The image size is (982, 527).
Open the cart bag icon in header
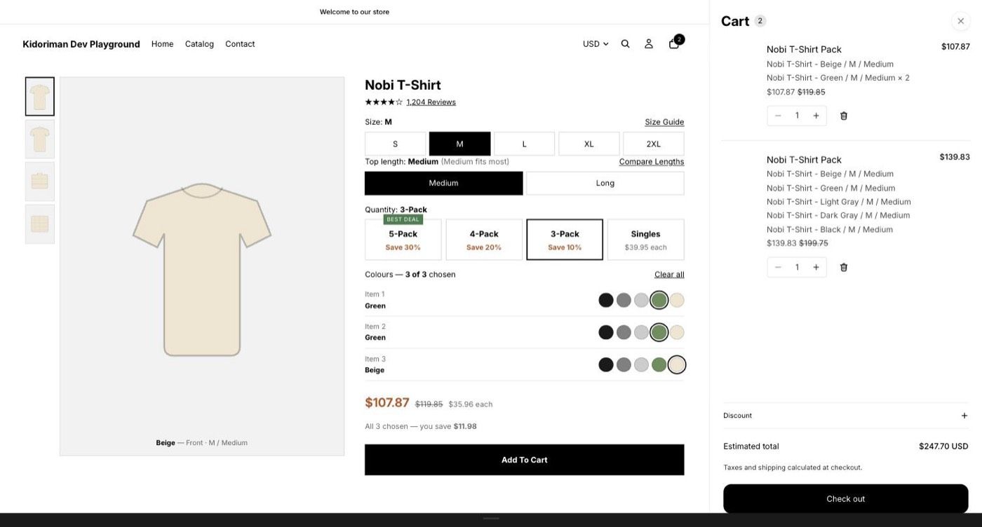[x=674, y=43]
